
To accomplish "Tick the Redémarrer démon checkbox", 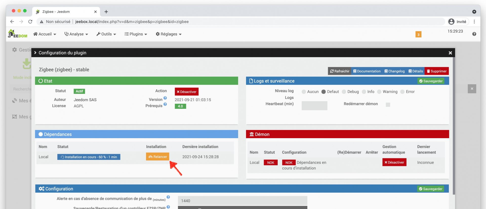I will click(388, 105).
